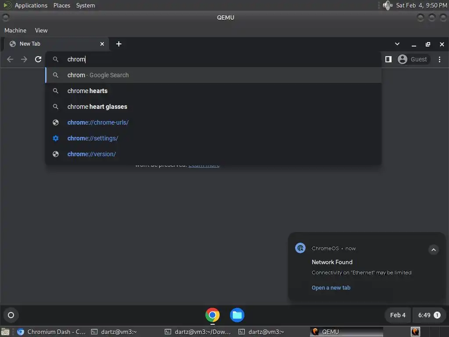Open the chrome://version/ suggestion
The image size is (449, 337).
coord(214,154)
